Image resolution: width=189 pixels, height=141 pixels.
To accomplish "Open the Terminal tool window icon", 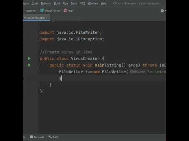I will point(31,137).
